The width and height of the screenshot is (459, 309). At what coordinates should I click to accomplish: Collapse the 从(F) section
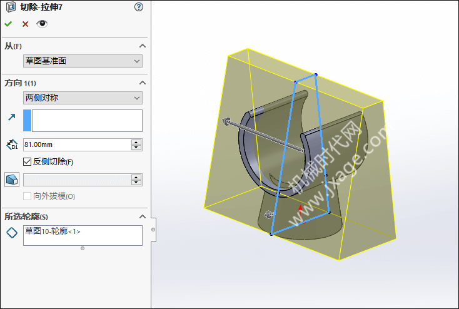point(143,46)
